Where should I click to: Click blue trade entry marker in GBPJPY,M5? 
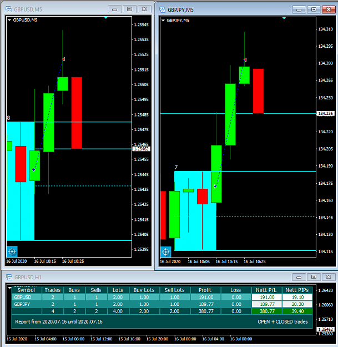(x=215, y=187)
